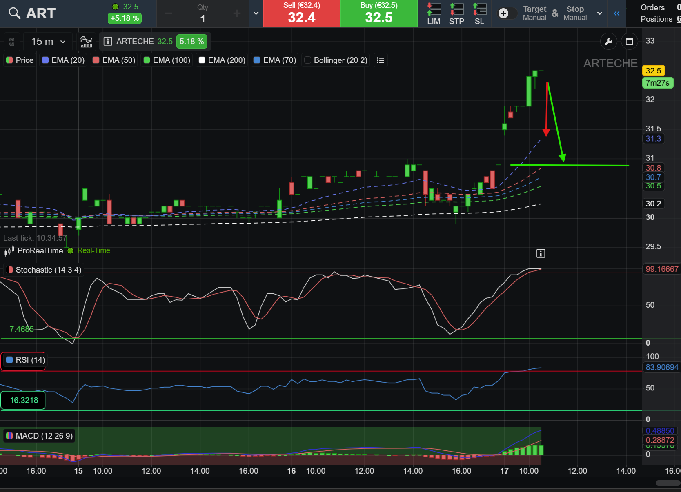Click the ART ticker symbol field
Viewport: 681px width, 492px height.
point(41,13)
